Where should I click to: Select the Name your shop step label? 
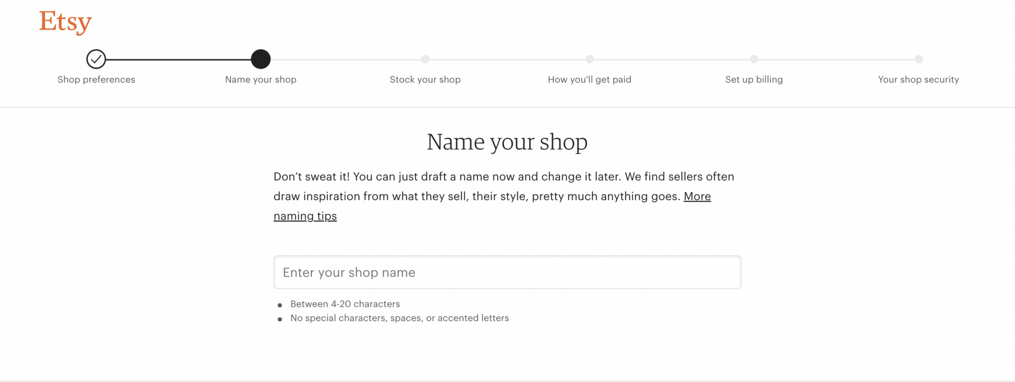[x=260, y=79]
